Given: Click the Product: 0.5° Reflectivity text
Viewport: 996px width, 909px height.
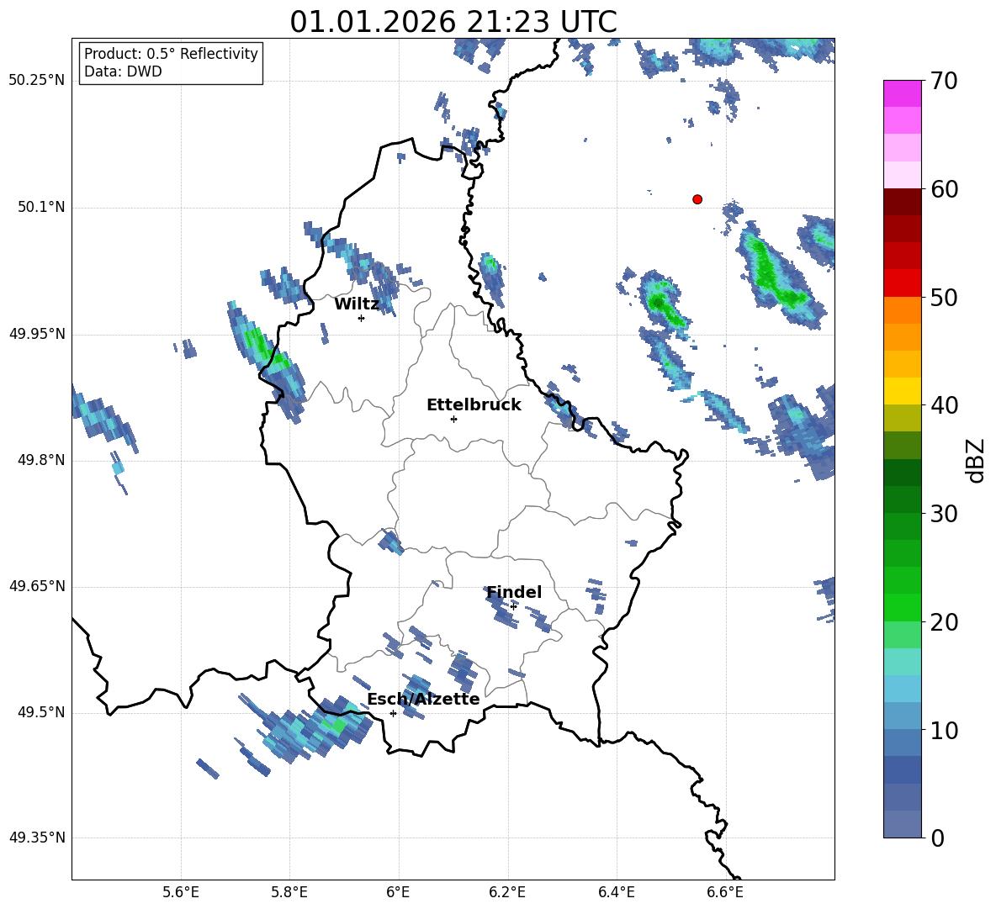Looking at the screenshot, I should [x=171, y=53].
